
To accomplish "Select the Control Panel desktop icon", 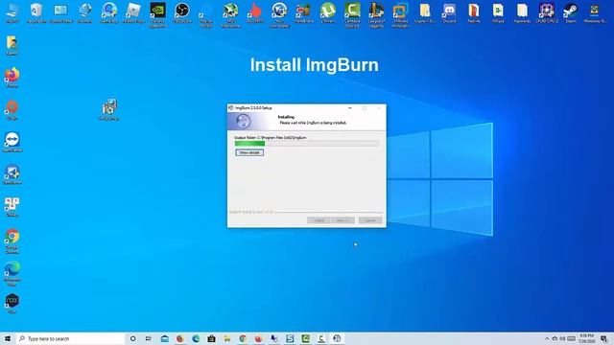I will point(60,12).
